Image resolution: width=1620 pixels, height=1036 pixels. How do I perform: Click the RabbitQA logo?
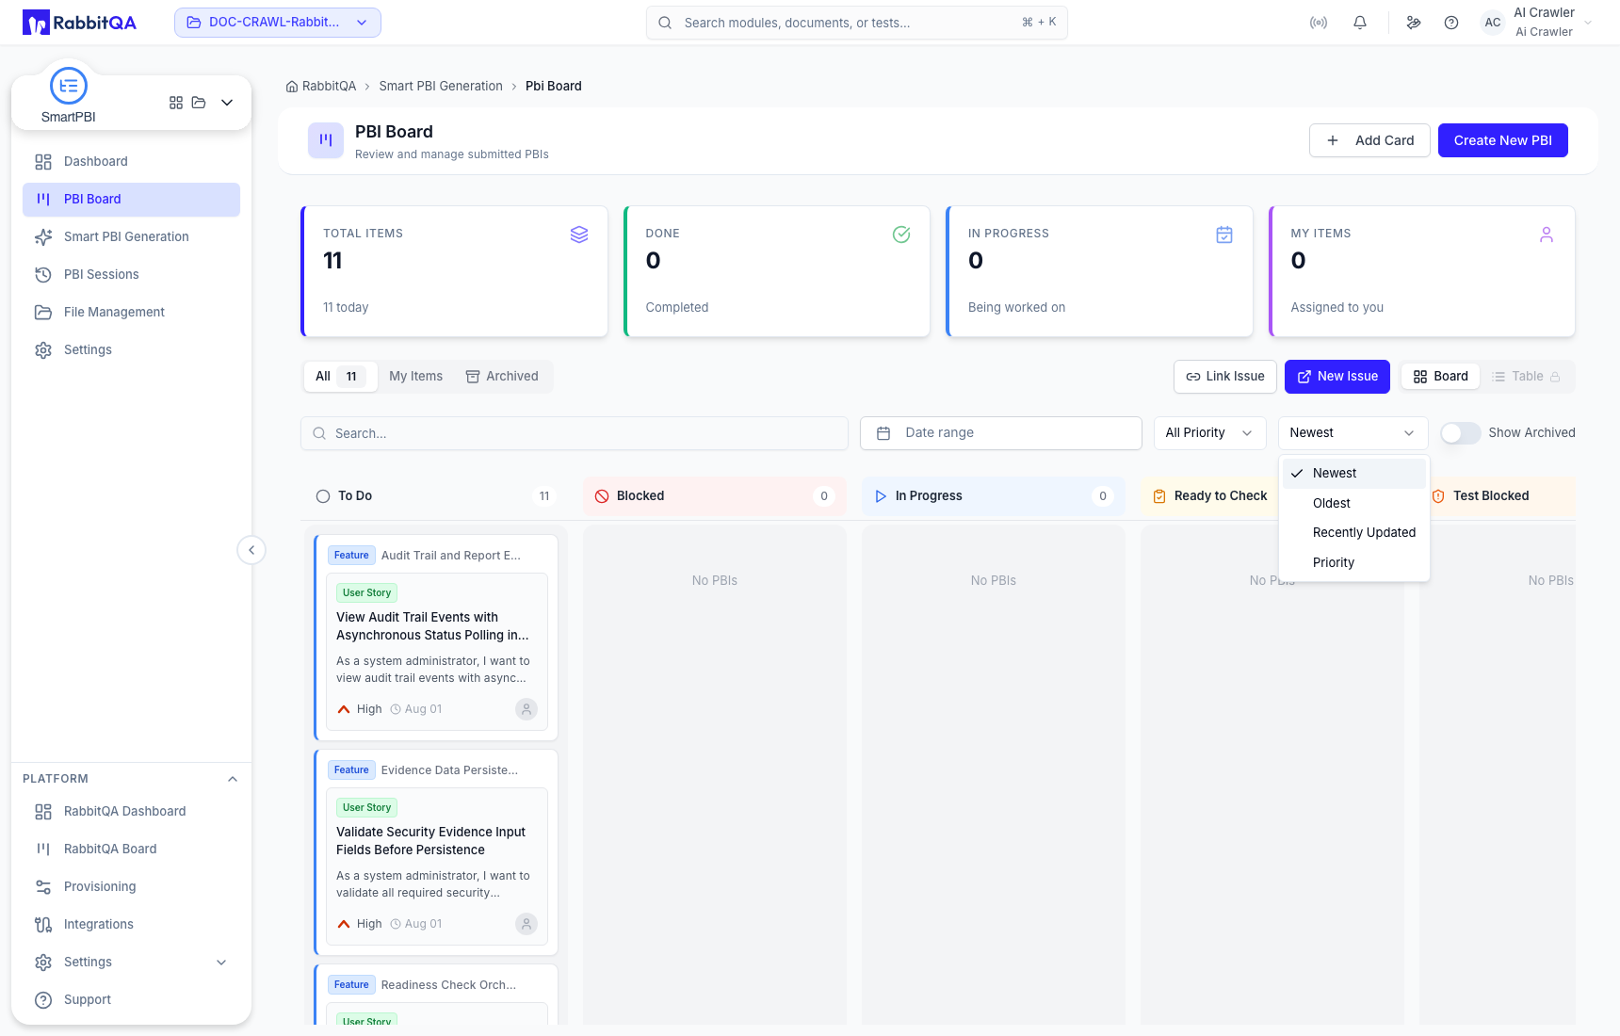[x=79, y=23]
